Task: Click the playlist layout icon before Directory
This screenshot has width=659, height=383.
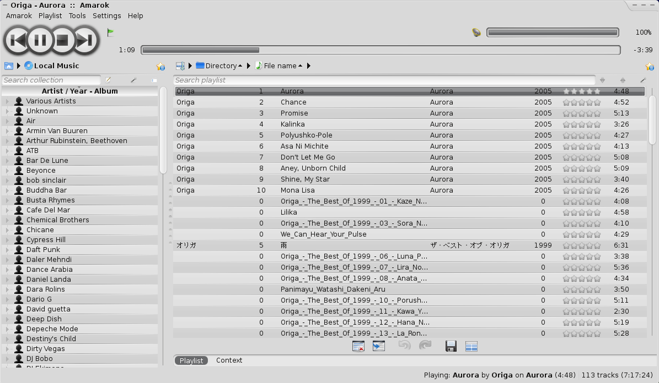Action: (x=180, y=66)
